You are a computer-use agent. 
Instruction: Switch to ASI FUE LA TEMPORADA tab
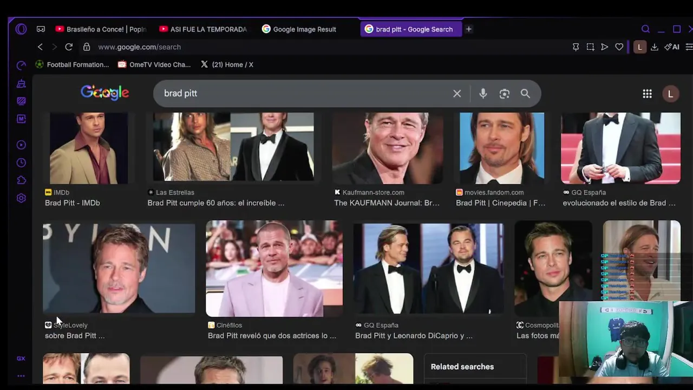click(203, 29)
